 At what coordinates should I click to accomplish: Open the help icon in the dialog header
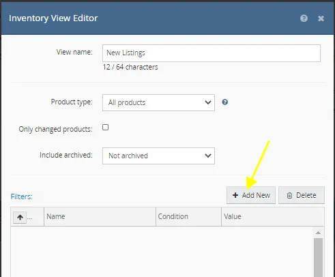click(x=304, y=18)
